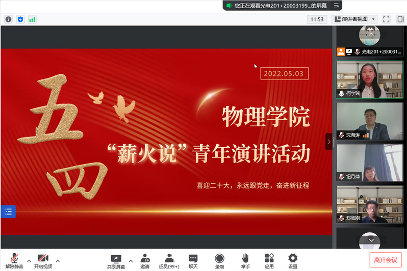Open the 演讲者视图 view dropdown
The height and width of the screenshot is (271, 407).
[354, 19]
